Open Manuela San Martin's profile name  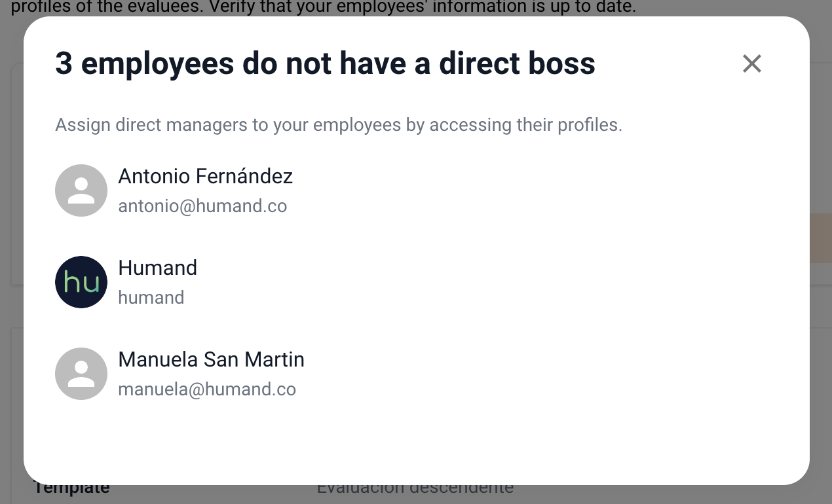pyautogui.click(x=211, y=359)
